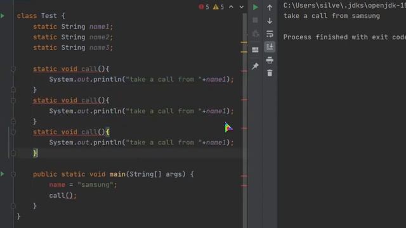Image resolution: width=406 pixels, height=228 pixels.
Task: Click disabled icon below the Stop button
Action: 255,34
